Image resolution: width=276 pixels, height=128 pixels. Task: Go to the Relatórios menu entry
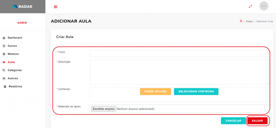[x=15, y=87]
